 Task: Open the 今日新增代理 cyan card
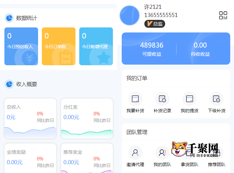(x=96, y=46)
